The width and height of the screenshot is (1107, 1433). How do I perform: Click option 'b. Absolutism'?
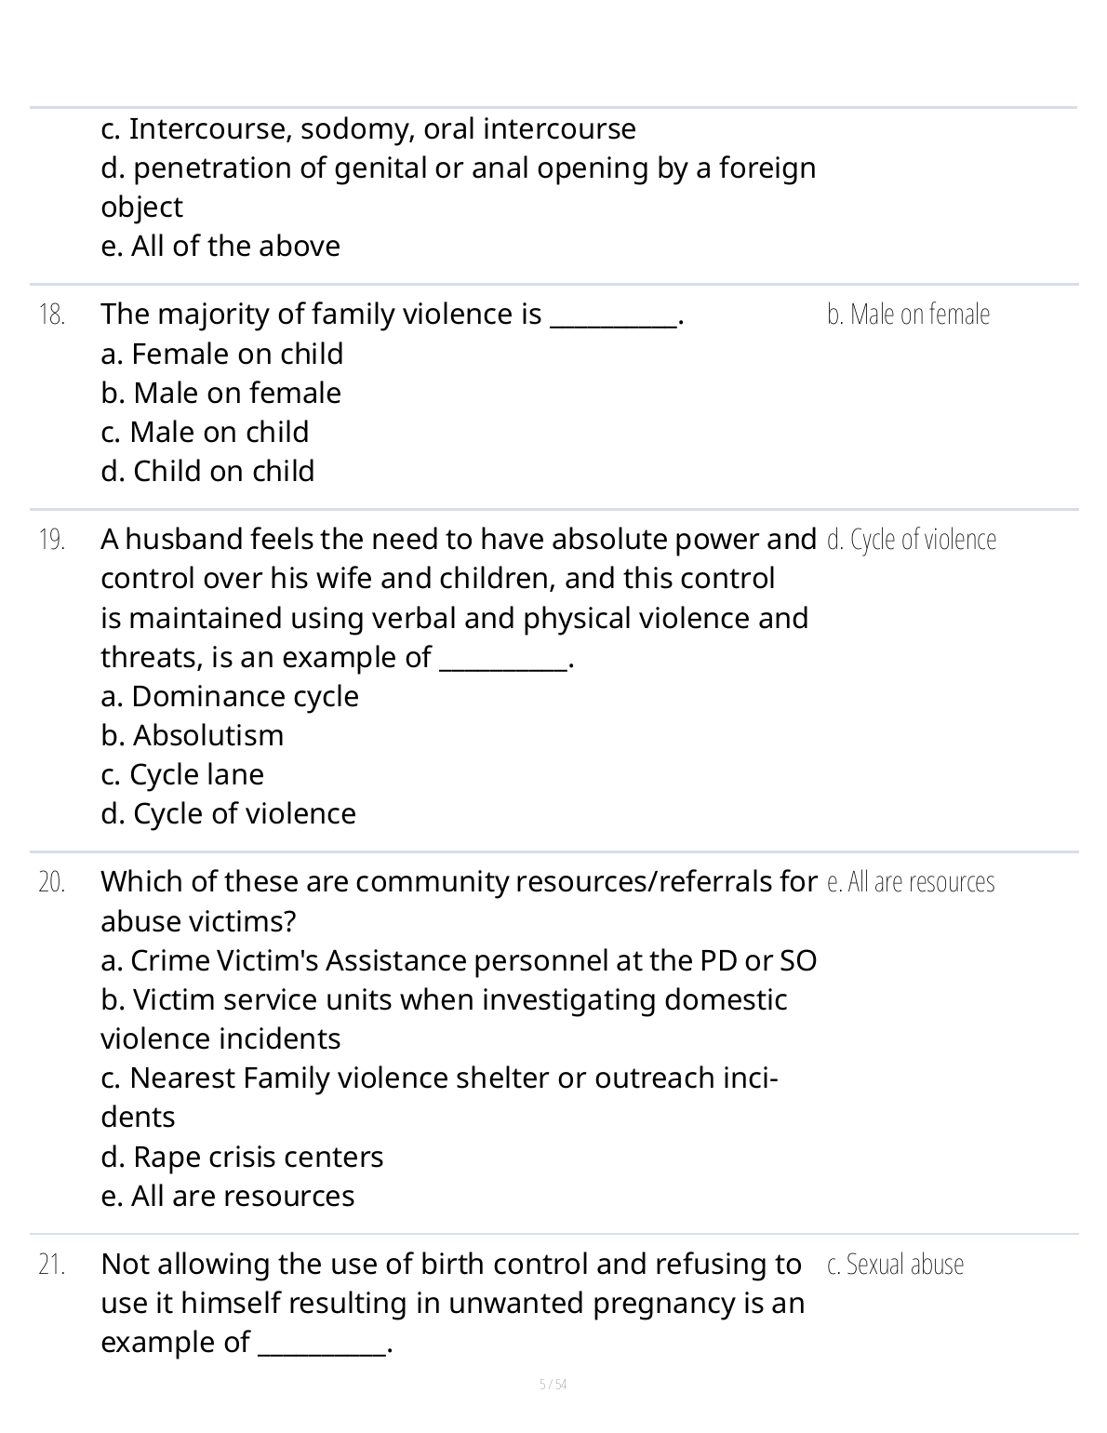click(x=192, y=736)
